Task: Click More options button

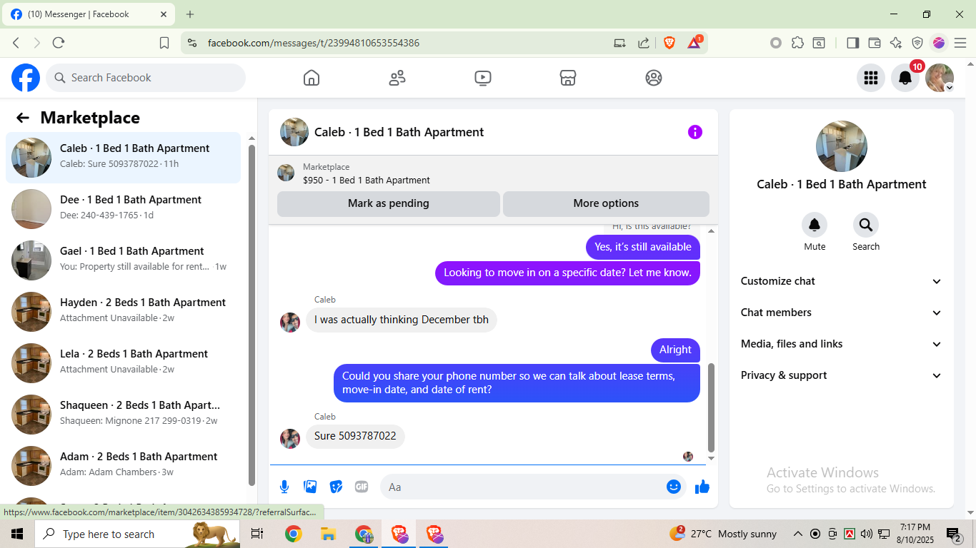Action: tap(606, 203)
